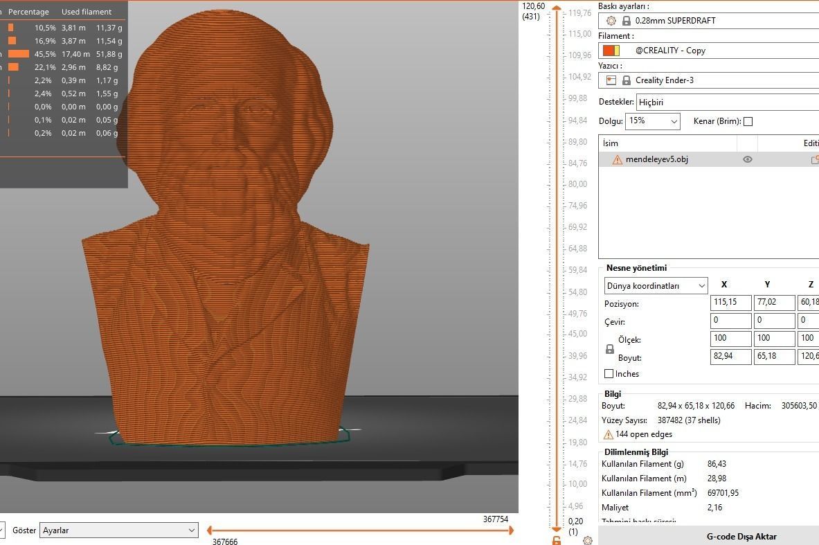Open the 0.28mm SUPERDRAFT print settings dropdown
The image size is (819, 545).
pyautogui.click(x=710, y=21)
